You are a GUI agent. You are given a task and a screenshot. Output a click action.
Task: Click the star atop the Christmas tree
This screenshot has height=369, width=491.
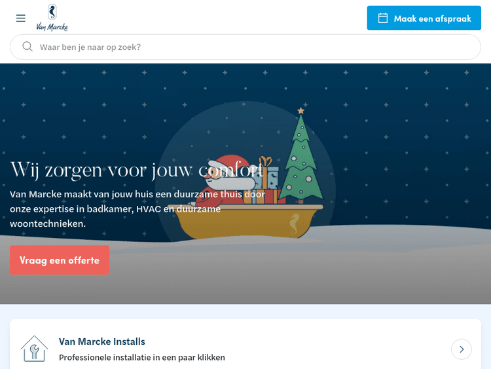301,111
